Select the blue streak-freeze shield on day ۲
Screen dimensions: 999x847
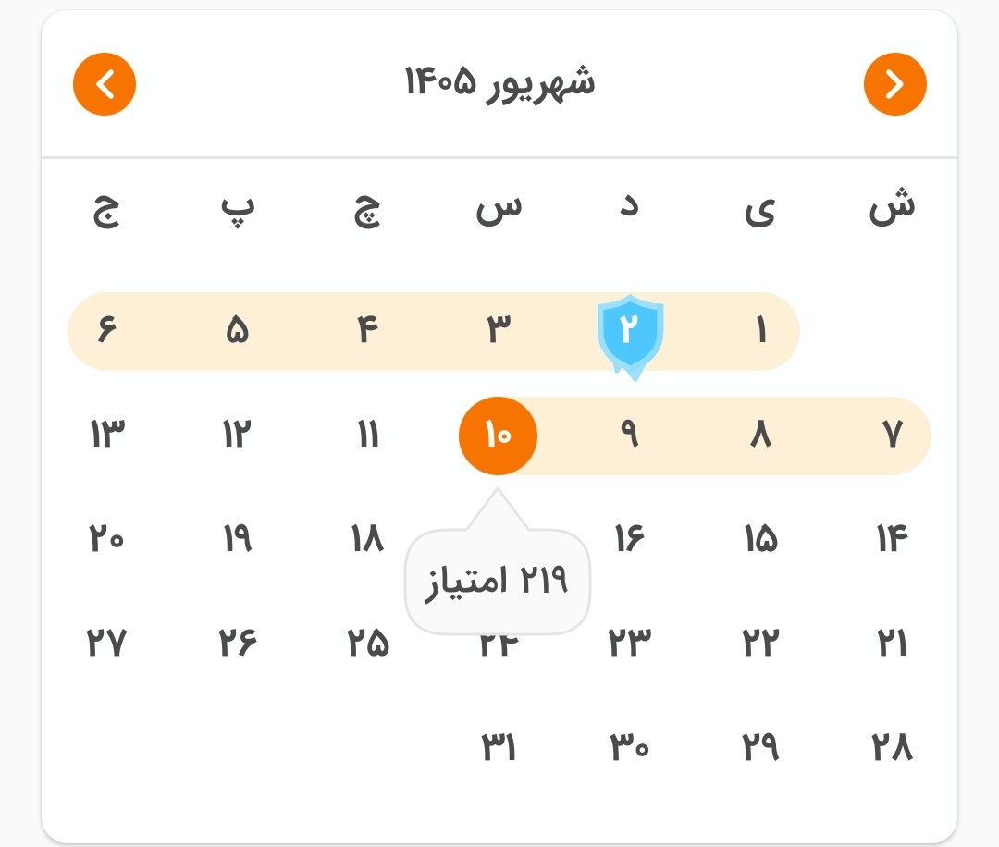click(x=630, y=337)
